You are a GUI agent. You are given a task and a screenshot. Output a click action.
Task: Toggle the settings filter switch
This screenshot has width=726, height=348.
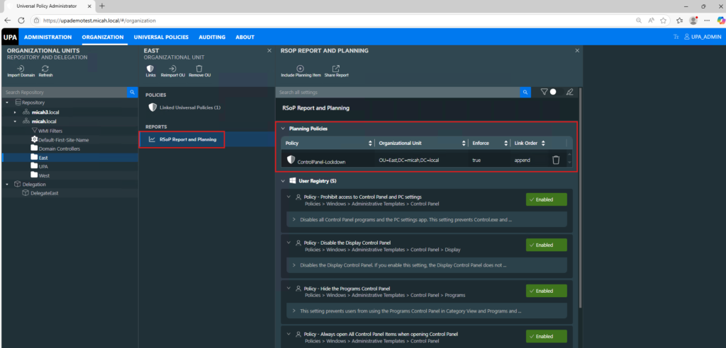tap(549, 92)
